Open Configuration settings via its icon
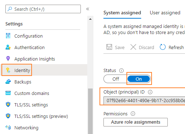Screen dimensions: 185x134 coord(8,36)
